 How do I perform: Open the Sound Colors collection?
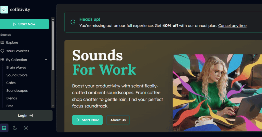point(17,75)
